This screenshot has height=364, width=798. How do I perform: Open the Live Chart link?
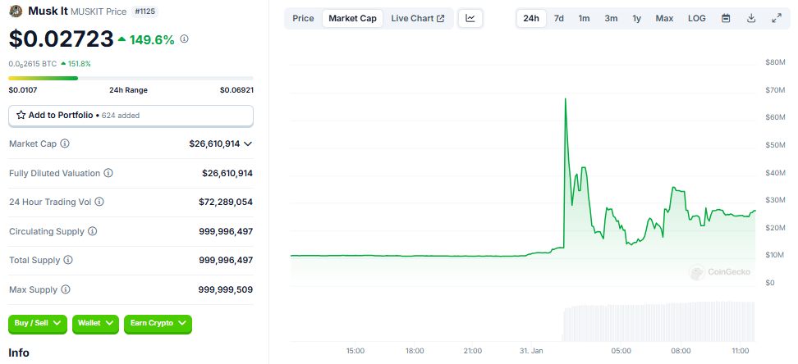417,18
